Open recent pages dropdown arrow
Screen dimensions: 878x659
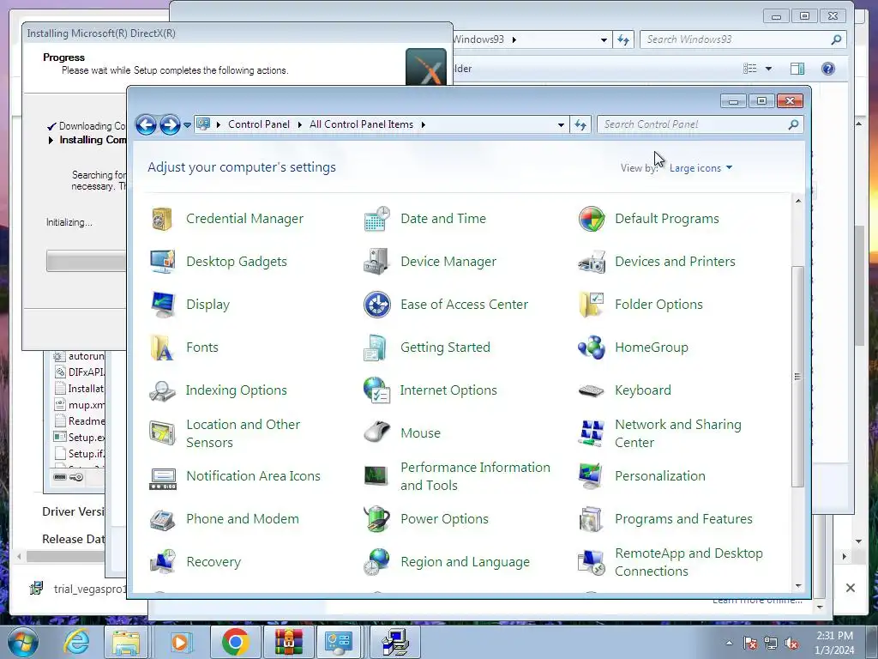pyautogui.click(x=187, y=125)
